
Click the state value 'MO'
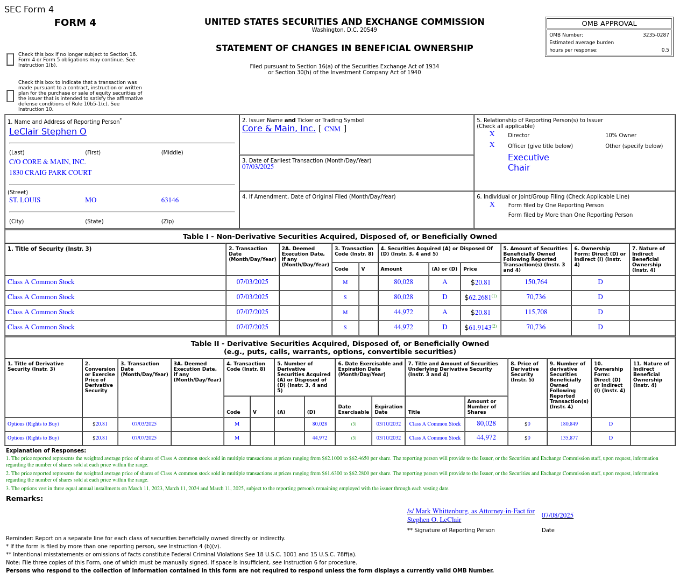tap(91, 200)
